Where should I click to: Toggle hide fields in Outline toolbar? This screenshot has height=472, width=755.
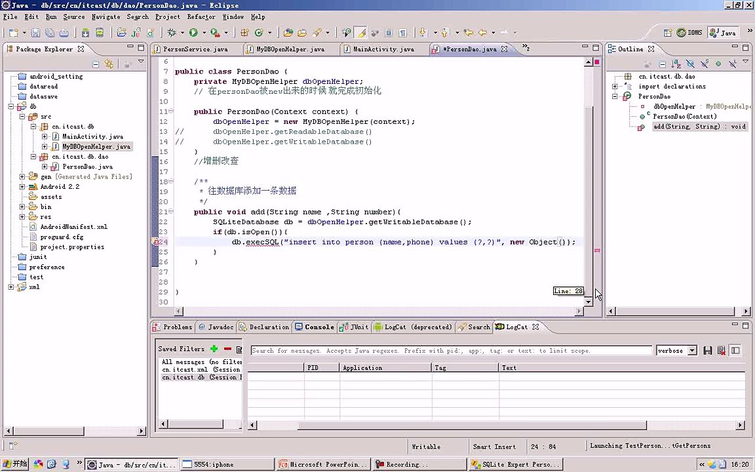click(x=690, y=64)
